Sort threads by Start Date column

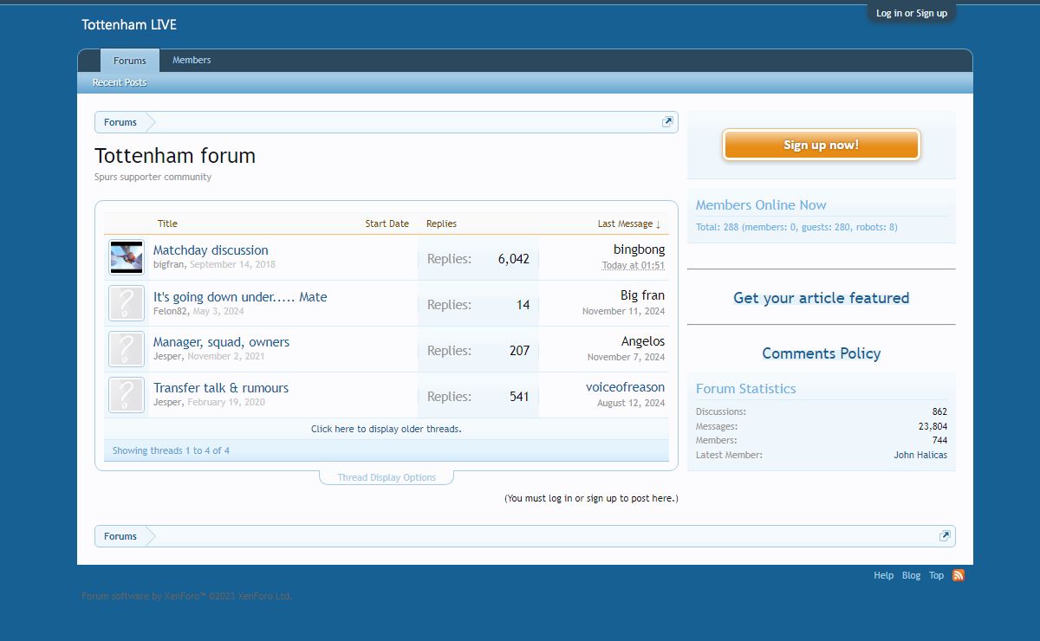(x=387, y=223)
